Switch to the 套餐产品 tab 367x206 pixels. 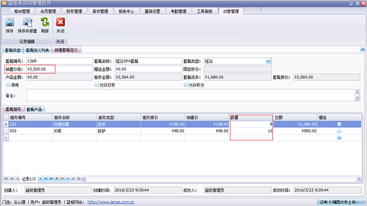pos(34,109)
